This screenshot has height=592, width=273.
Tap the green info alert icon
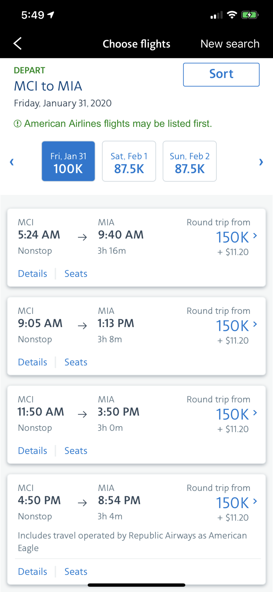(17, 124)
